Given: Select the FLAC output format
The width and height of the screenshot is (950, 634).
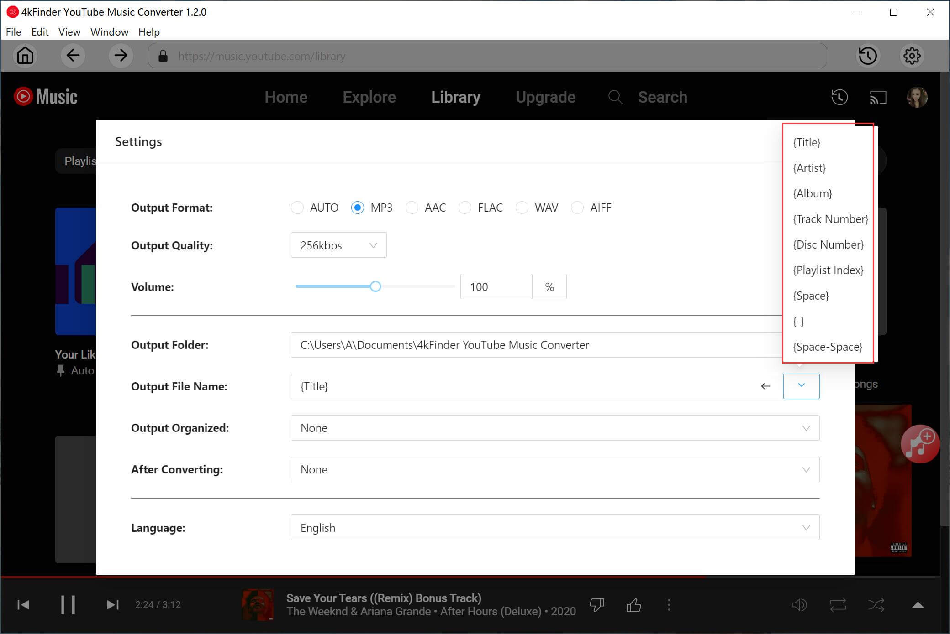Looking at the screenshot, I should [x=465, y=208].
